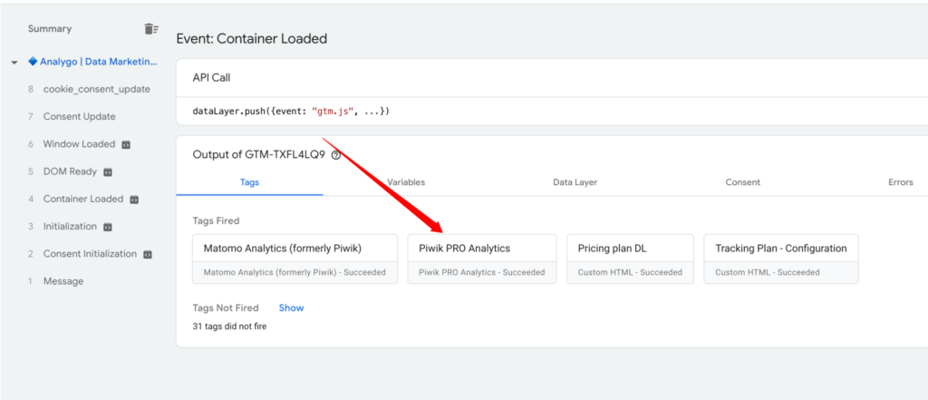This screenshot has width=928, height=400.
Task: Click the clear events trash icon
Action: (151, 29)
